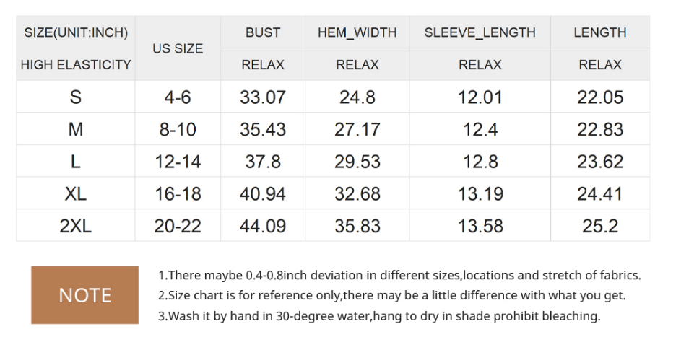Select the US SIZE column header
Viewport: 676px width, 350px height.
[x=178, y=48]
